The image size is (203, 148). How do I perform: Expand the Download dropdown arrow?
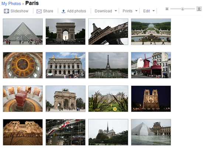116,11
